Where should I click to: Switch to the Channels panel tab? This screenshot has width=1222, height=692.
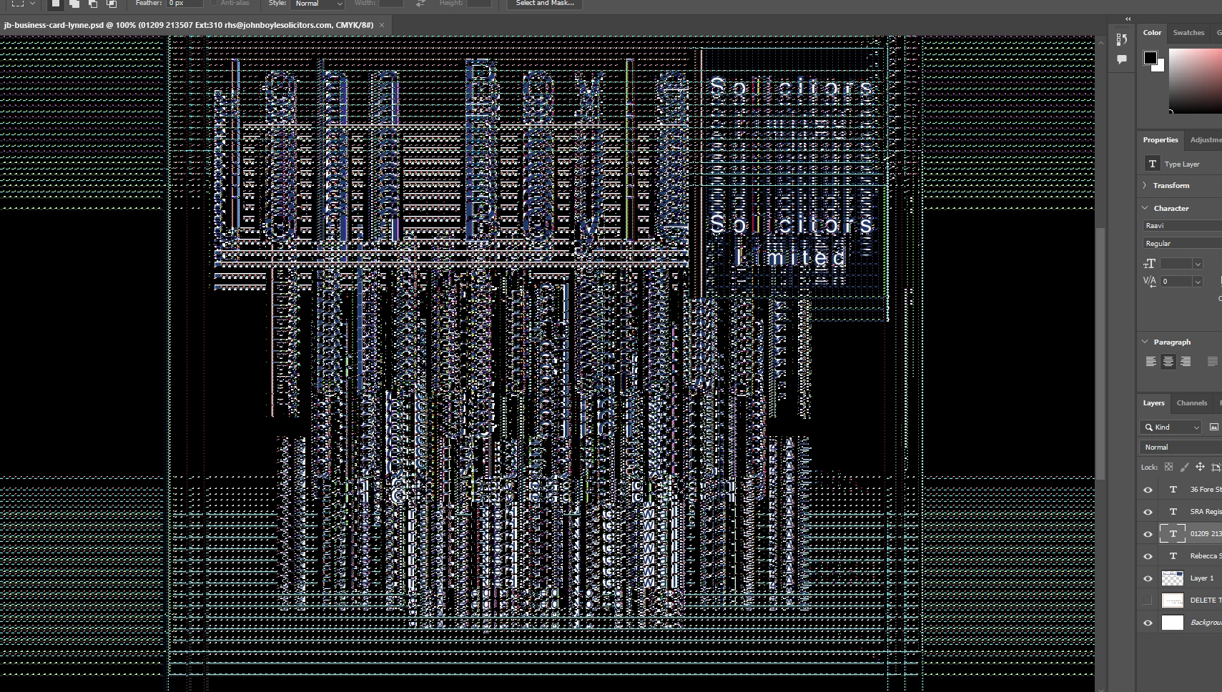(1191, 403)
